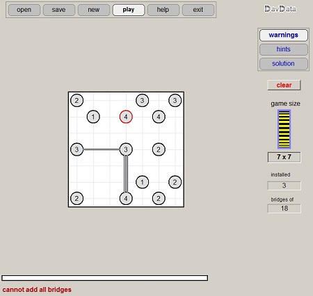313x296 pixels.
Task: Toggle the warnings option
Action: point(284,35)
